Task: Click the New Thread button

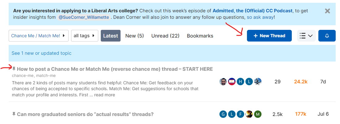Action: [x=269, y=36]
